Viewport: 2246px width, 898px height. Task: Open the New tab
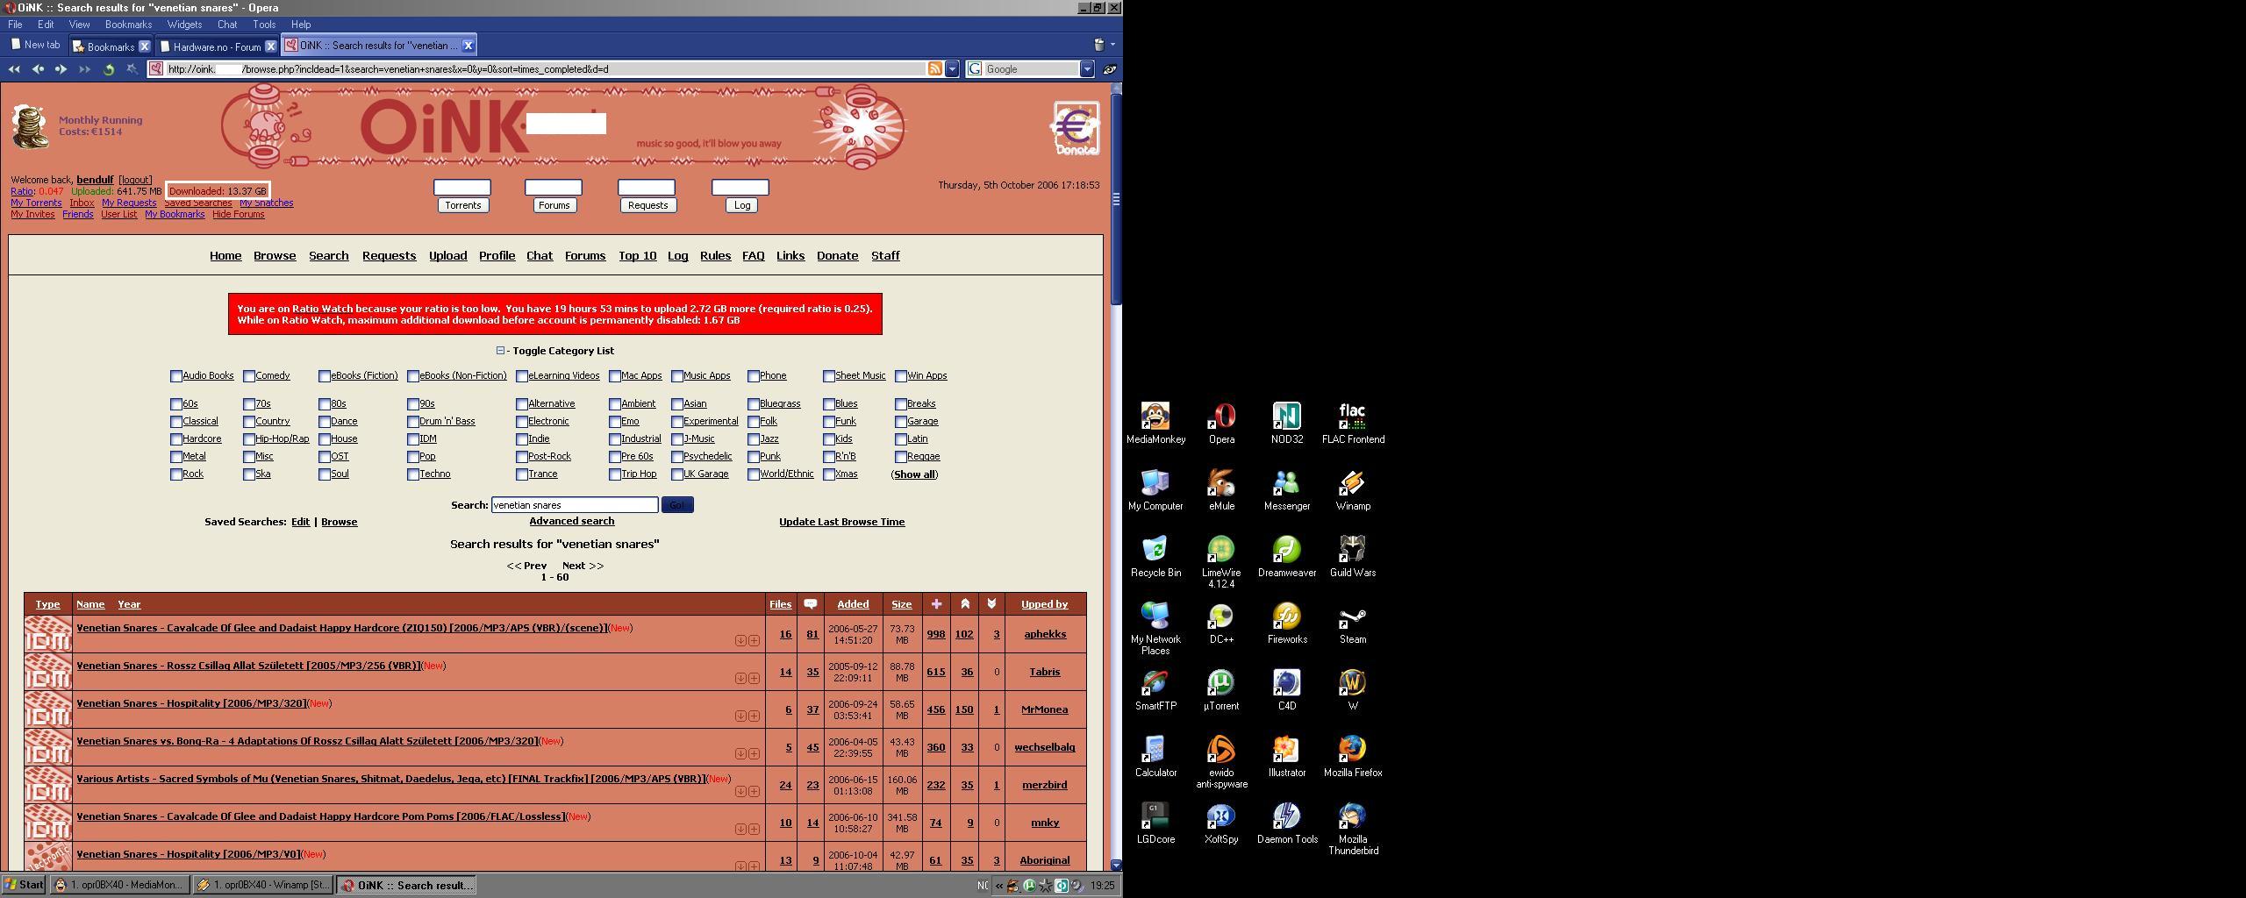tap(35, 45)
